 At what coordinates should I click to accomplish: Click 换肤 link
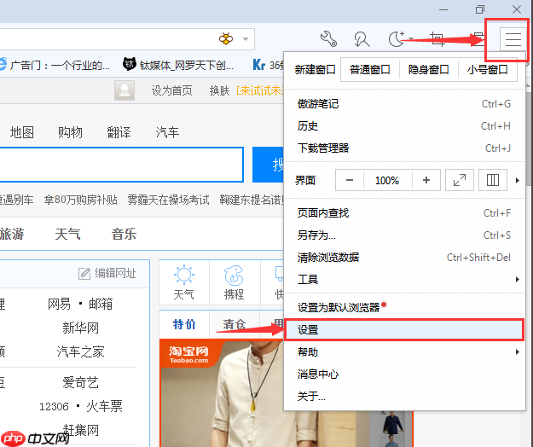(219, 90)
